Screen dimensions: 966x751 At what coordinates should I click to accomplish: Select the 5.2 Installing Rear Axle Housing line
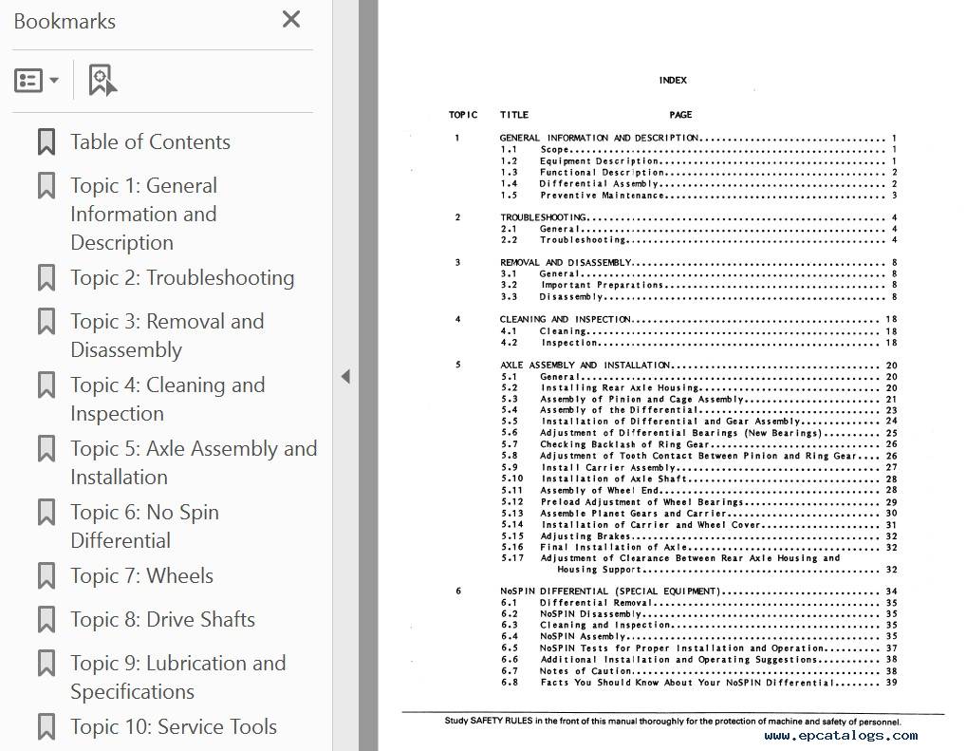click(698, 387)
